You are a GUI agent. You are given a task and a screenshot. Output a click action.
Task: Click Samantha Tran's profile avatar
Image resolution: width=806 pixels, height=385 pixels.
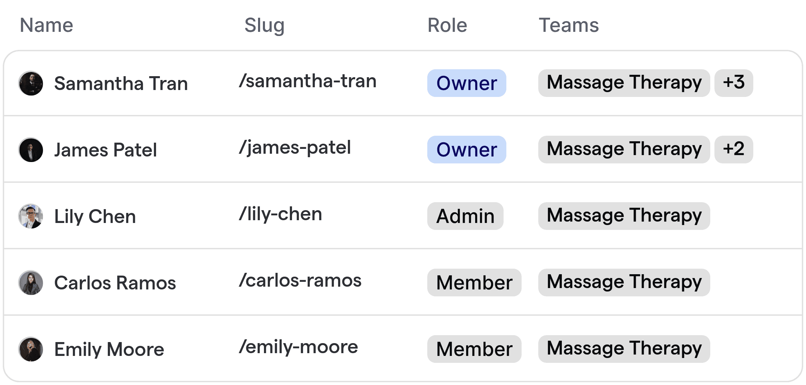31,83
